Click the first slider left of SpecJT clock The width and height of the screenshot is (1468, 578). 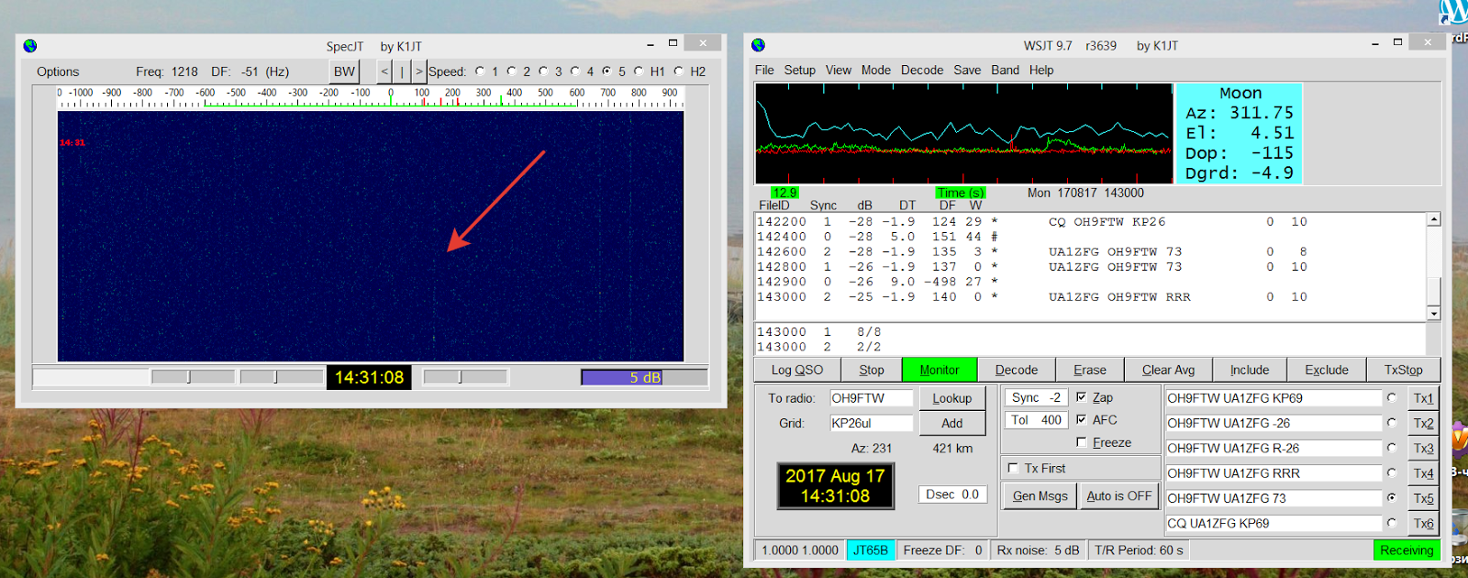coord(193,377)
